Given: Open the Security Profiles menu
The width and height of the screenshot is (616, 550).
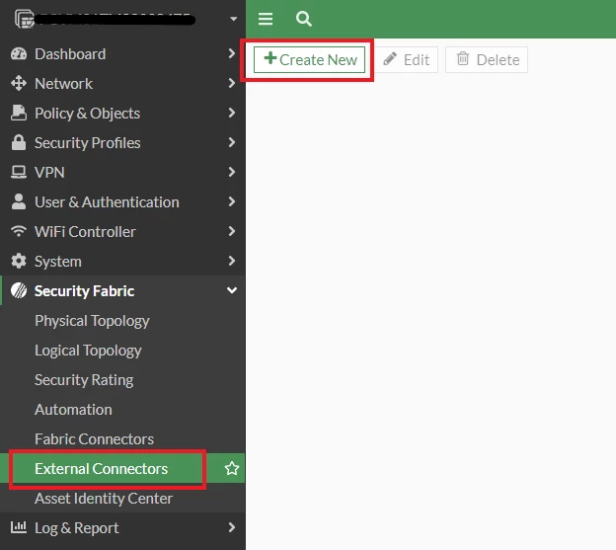Looking at the screenshot, I should pyautogui.click(x=122, y=142).
